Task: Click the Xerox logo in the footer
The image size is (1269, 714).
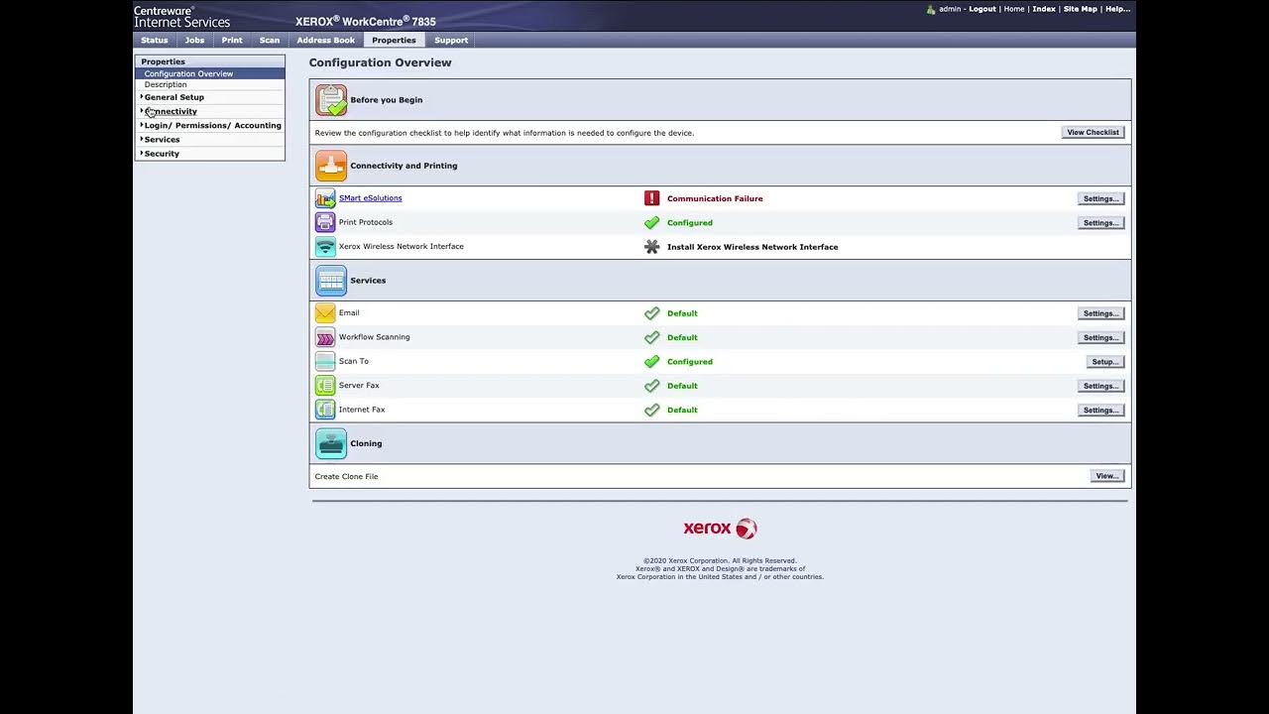Action: (720, 529)
